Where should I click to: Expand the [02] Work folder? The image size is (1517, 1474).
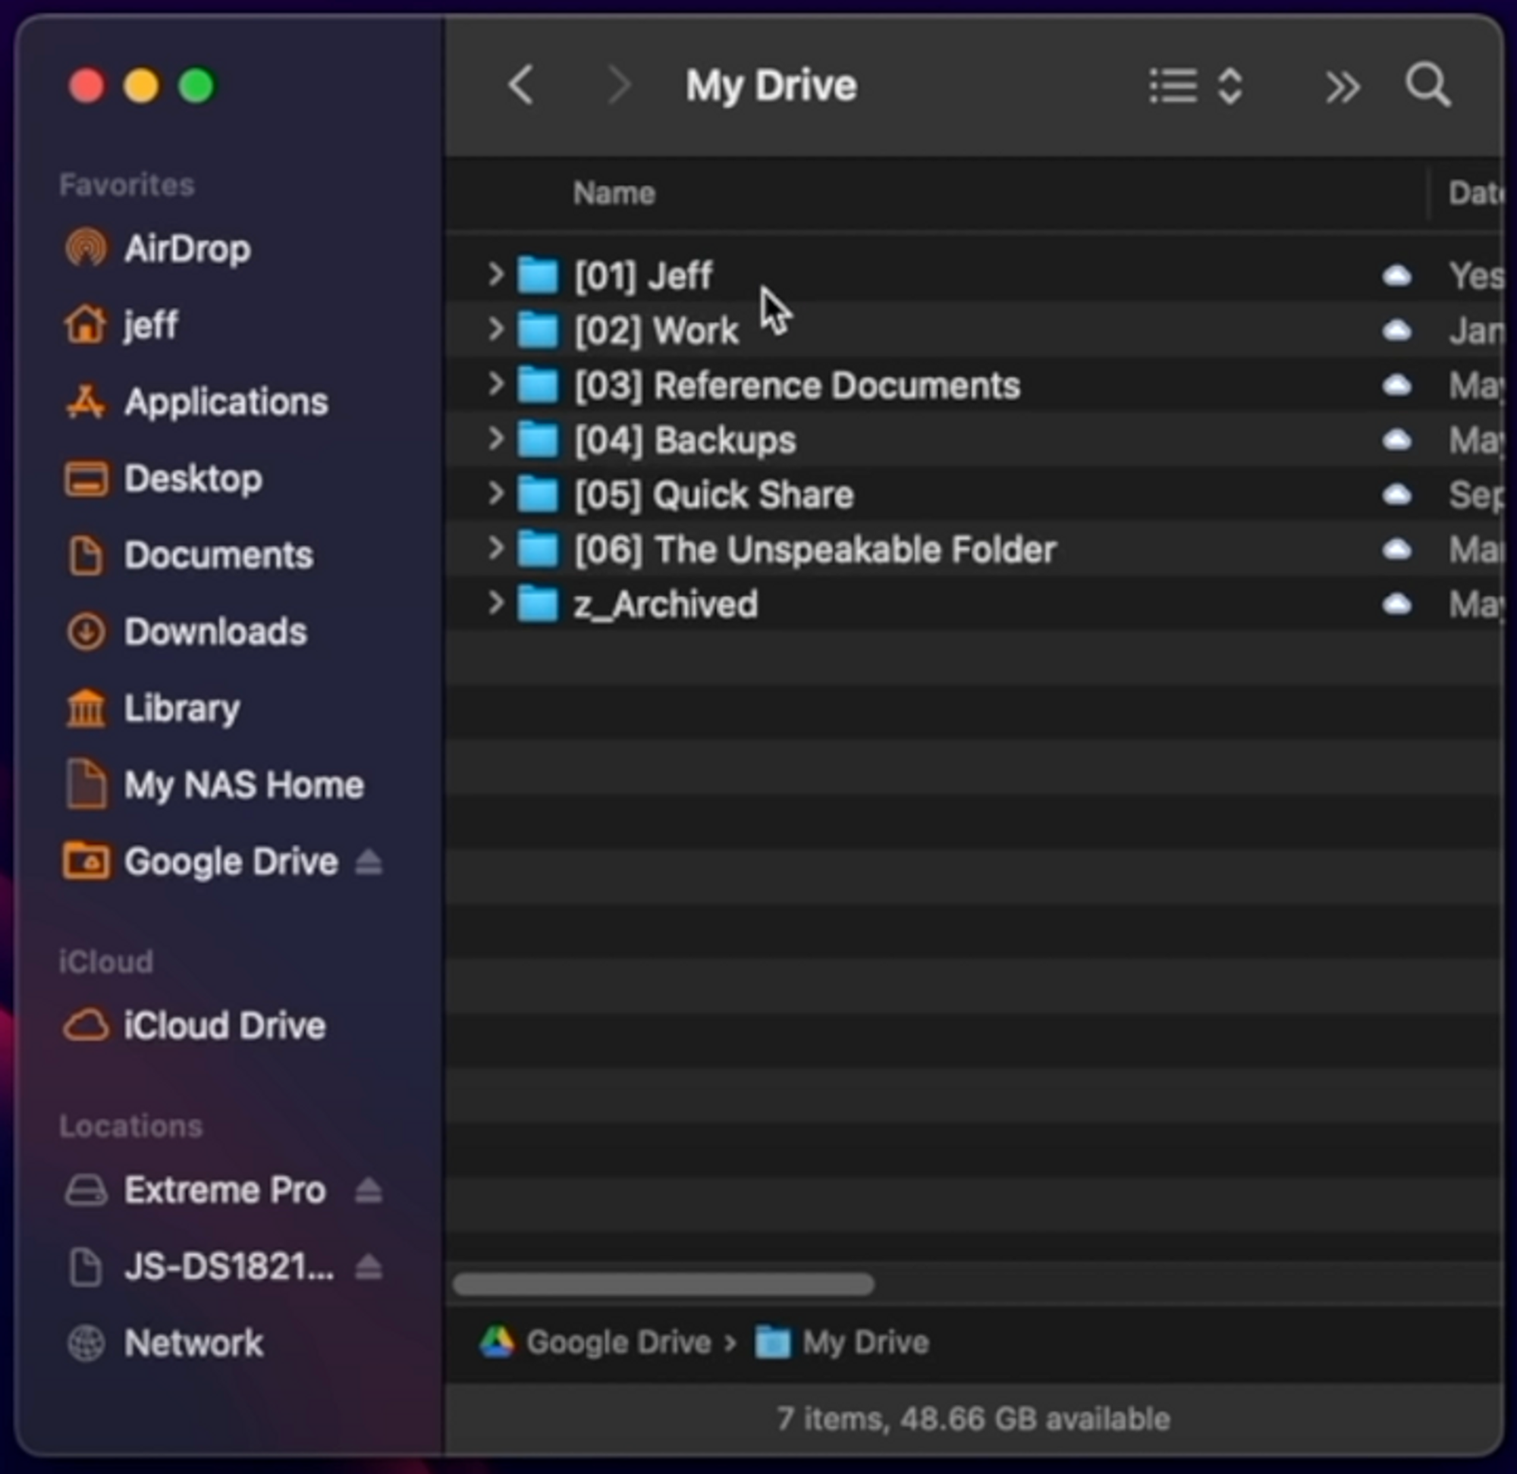point(495,330)
